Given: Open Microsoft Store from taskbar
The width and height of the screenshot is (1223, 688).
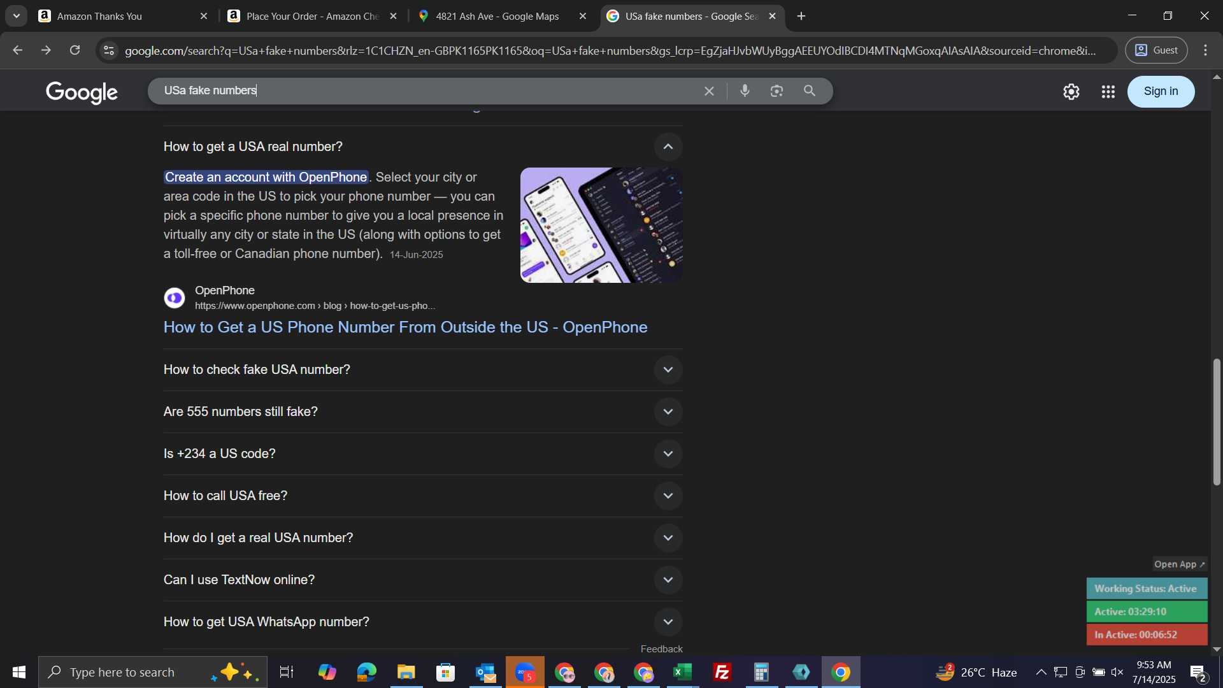Looking at the screenshot, I should coord(446,672).
